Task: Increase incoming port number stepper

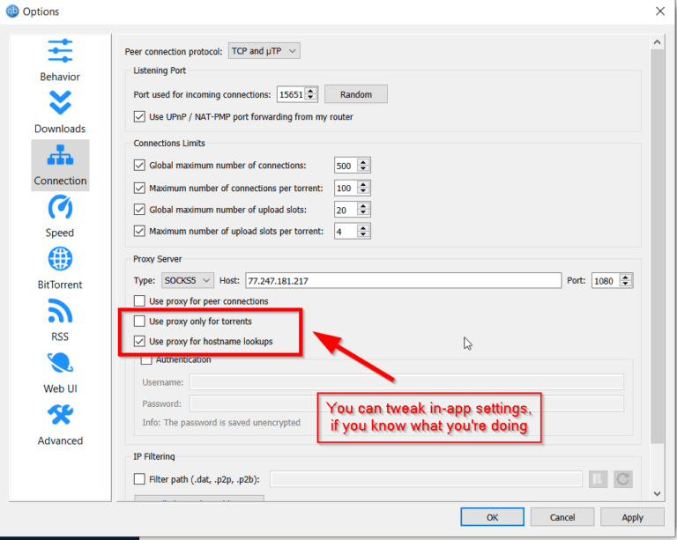Action: coord(310,91)
